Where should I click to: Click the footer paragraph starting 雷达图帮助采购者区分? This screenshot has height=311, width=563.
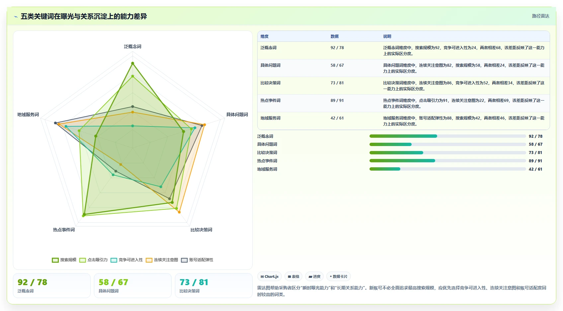402,291
